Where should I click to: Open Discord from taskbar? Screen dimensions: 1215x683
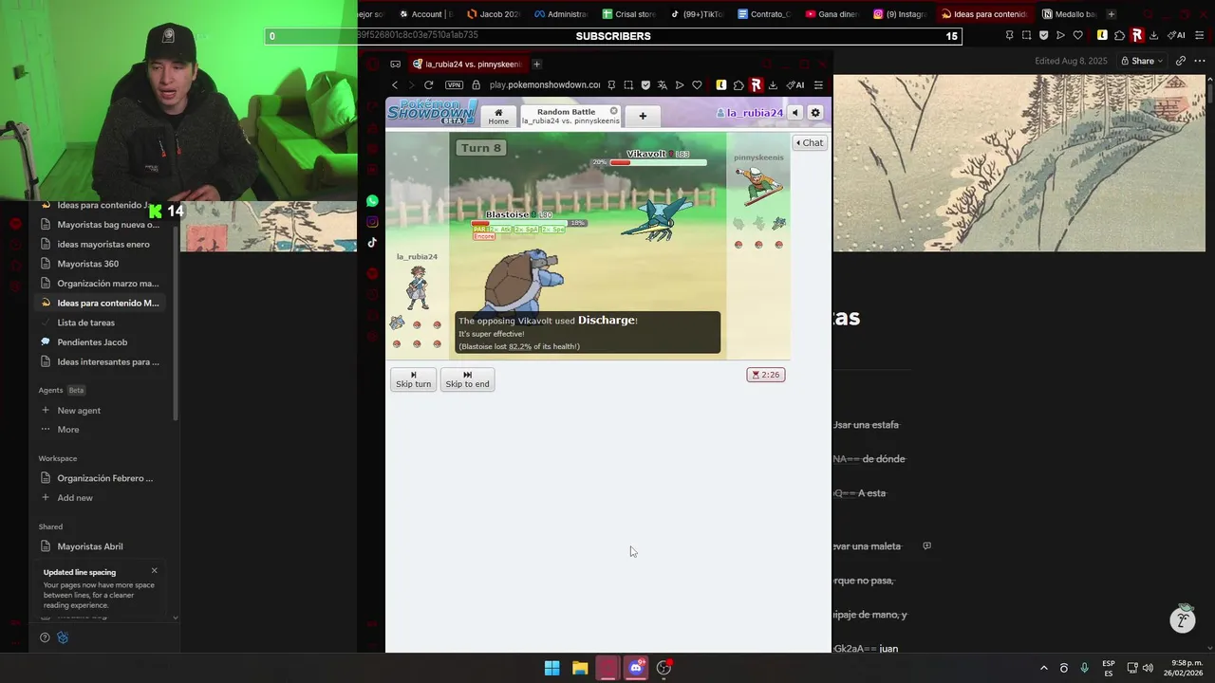[636, 668]
